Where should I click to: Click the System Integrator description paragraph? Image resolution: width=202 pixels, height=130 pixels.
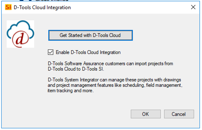(x=115, y=85)
